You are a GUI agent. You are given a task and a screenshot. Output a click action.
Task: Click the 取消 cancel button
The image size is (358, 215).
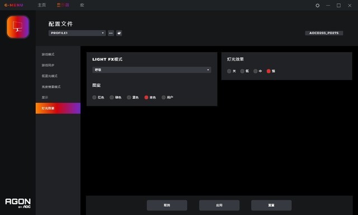click(167, 205)
